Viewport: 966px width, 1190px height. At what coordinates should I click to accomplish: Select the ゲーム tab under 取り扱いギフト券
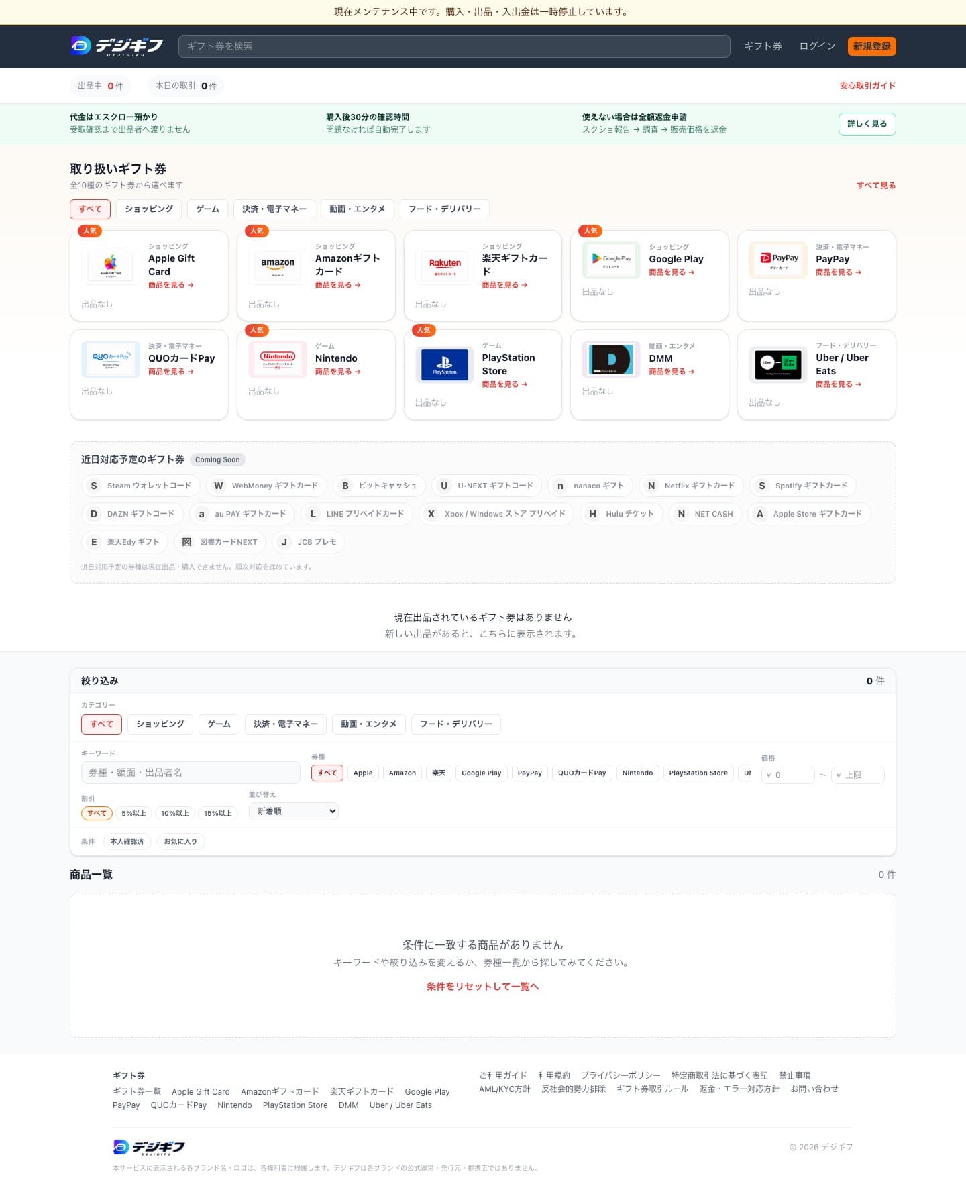coord(208,209)
